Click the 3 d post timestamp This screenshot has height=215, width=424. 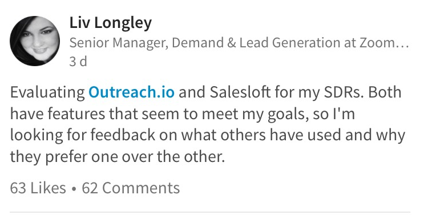(78, 62)
